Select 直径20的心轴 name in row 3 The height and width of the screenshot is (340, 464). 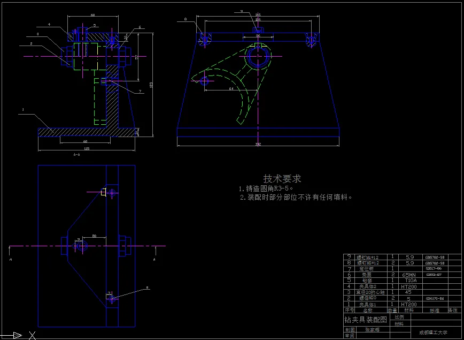370,292
